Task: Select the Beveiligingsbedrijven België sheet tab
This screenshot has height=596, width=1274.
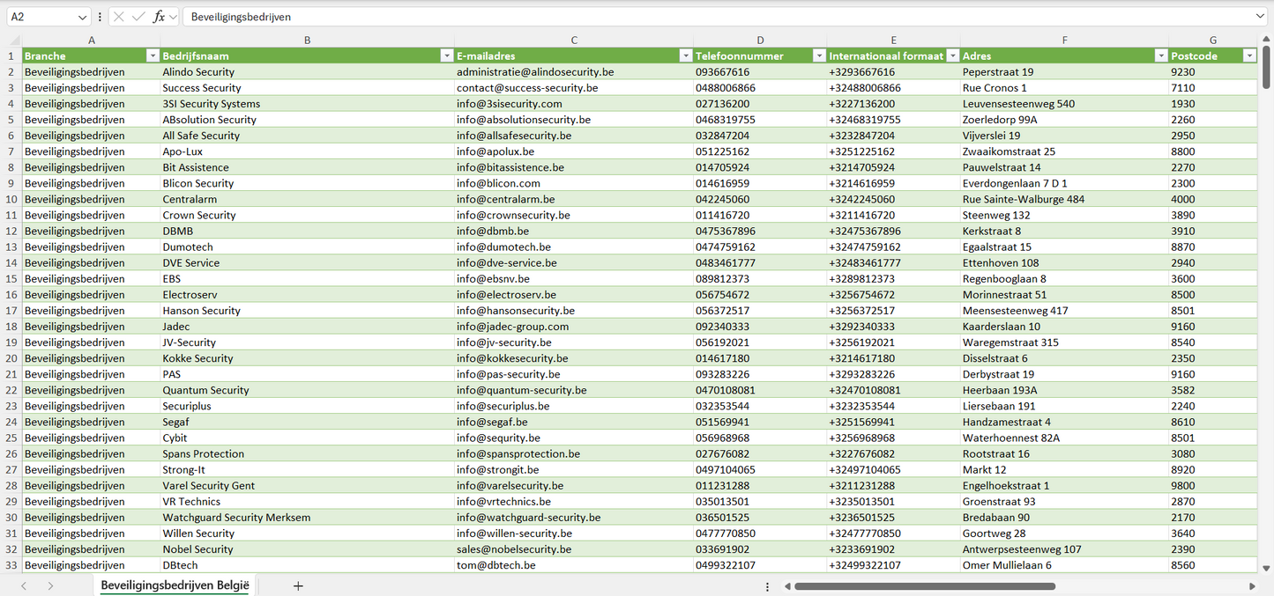Action: click(x=175, y=585)
